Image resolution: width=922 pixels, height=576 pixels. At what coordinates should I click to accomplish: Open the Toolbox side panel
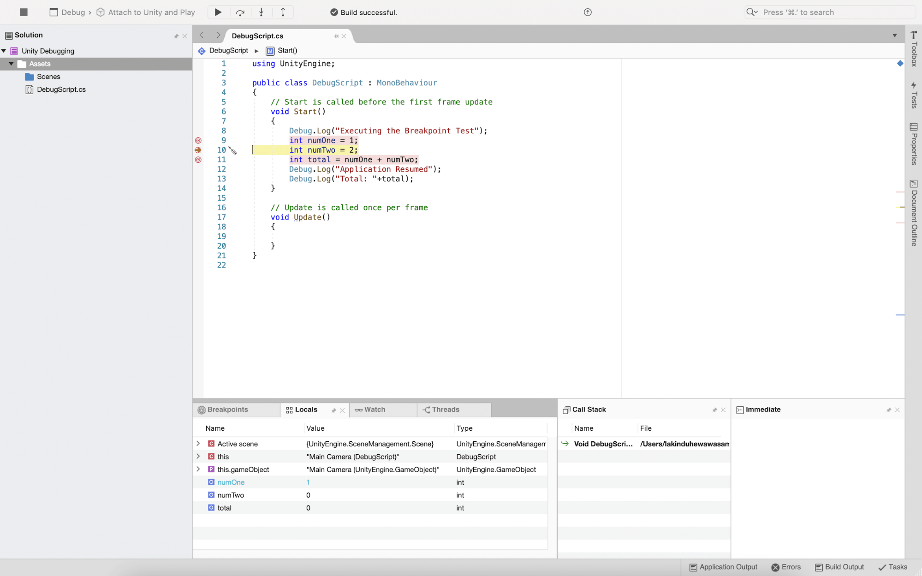914,48
